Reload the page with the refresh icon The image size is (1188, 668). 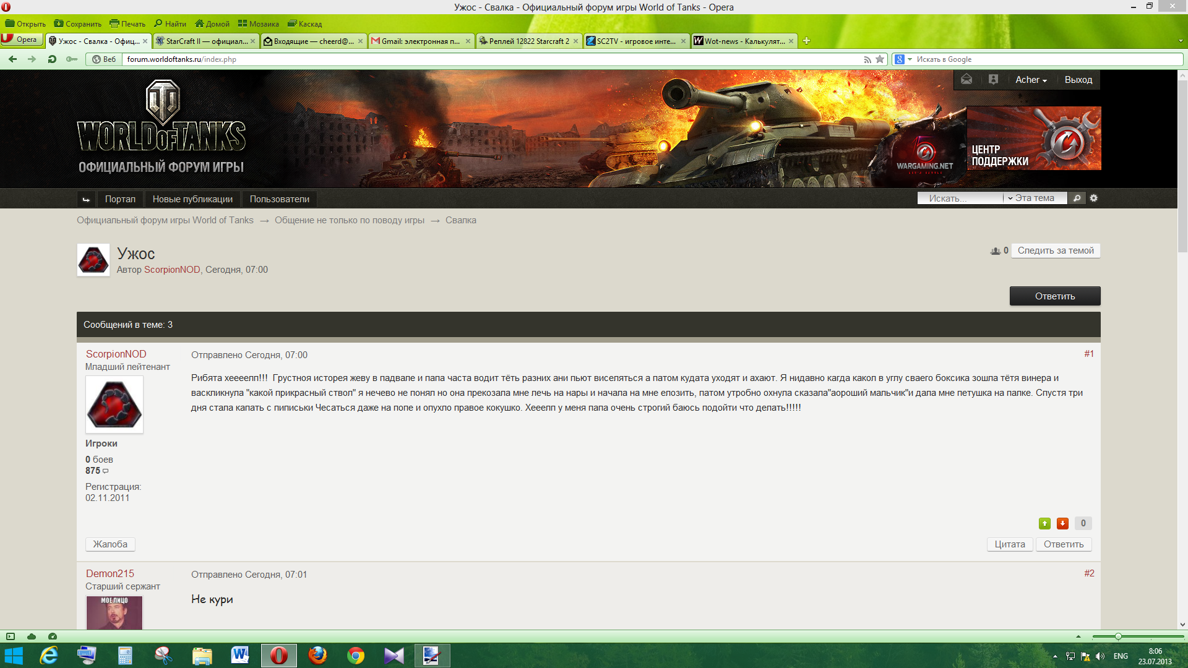click(52, 59)
